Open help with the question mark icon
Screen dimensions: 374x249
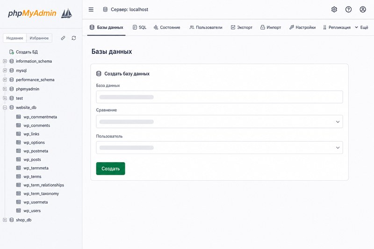tap(348, 9)
